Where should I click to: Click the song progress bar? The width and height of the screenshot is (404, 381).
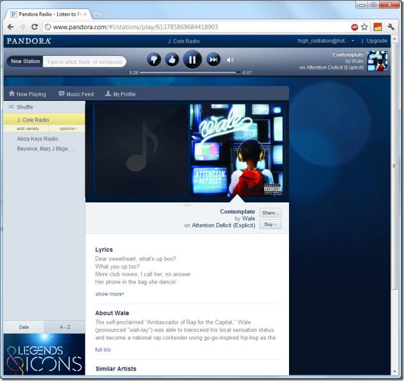[x=189, y=72]
